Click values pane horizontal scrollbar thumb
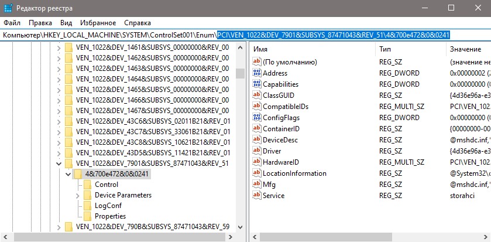This screenshot has height=242, width=491. [x=325, y=237]
